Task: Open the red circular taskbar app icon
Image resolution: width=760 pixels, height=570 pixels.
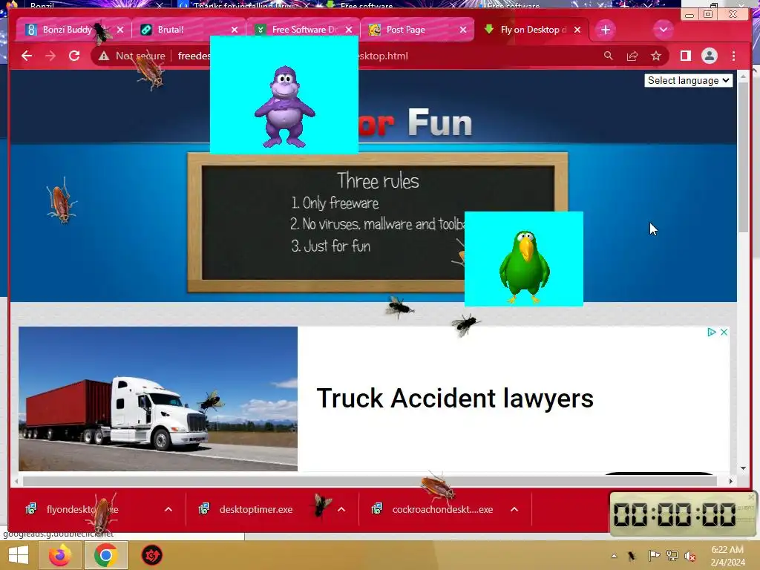Action: [x=151, y=555]
